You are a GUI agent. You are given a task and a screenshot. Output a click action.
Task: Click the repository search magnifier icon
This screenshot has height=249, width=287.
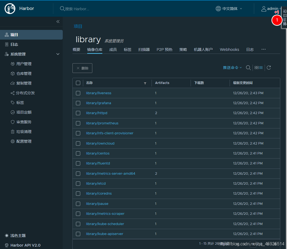click(248, 68)
